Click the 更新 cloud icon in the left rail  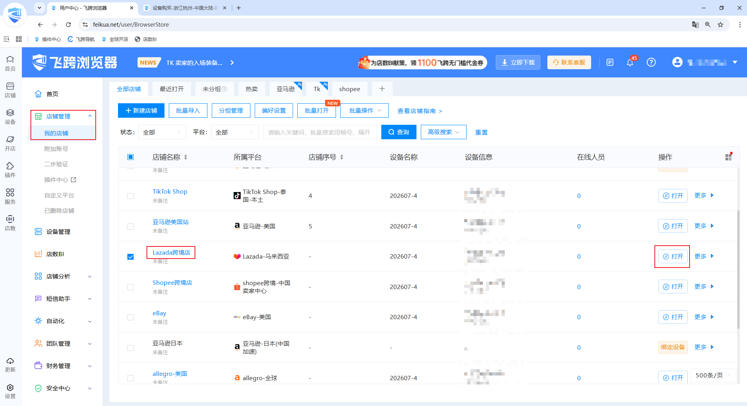10,364
